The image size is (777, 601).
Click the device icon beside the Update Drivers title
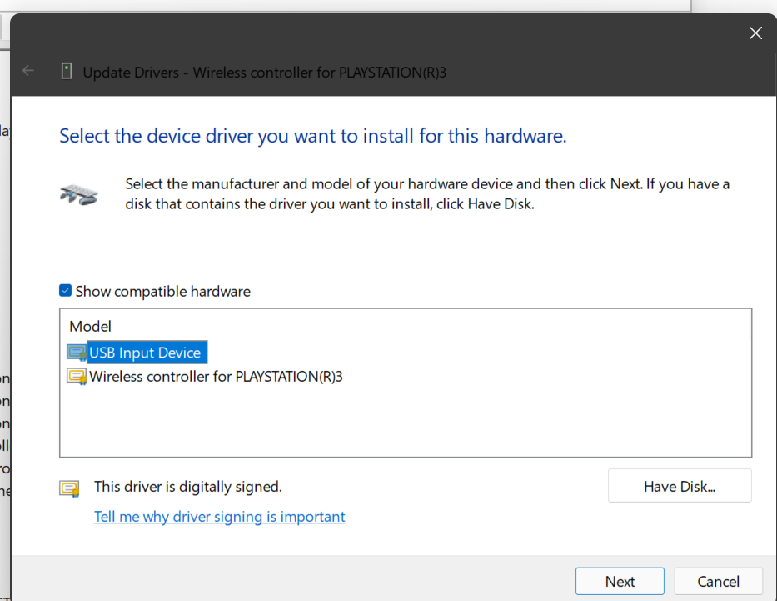point(67,71)
